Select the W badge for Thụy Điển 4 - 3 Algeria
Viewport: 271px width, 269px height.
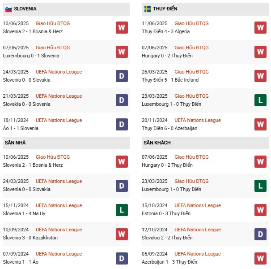pyautogui.click(x=261, y=28)
